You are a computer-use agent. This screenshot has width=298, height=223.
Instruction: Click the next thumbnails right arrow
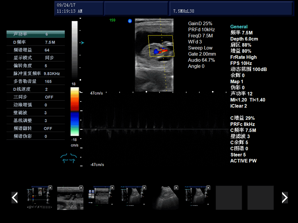pyautogui.click(x=285, y=197)
